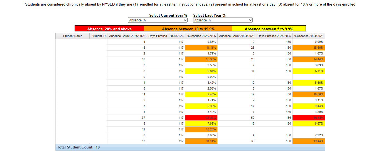Click the absence count cell showing 59

(x=237, y=118)
